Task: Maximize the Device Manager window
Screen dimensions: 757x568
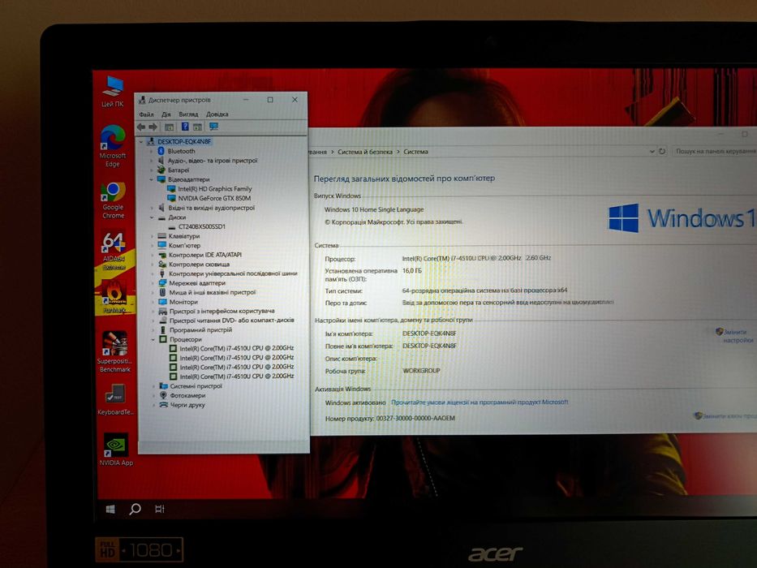Action: (270, 100)
